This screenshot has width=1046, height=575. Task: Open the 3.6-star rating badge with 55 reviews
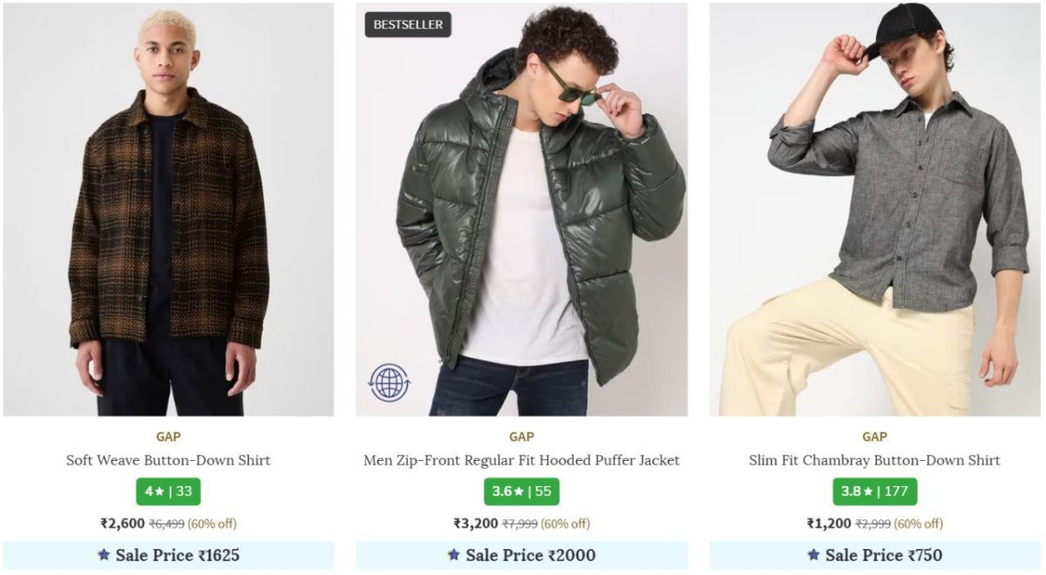point(521,491)
